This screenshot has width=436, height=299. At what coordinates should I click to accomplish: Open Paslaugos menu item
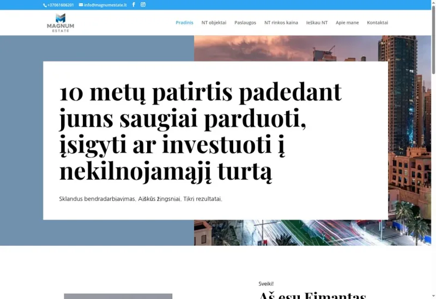click(x=245, y=22)
